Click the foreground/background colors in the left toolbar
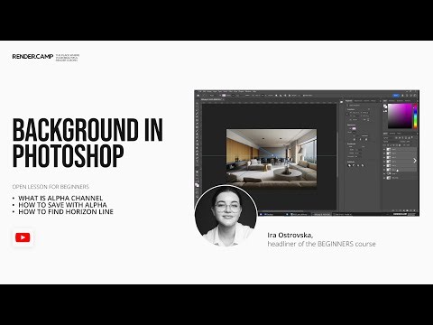Viewport: 433px width, 325px height. click(197, 184)
